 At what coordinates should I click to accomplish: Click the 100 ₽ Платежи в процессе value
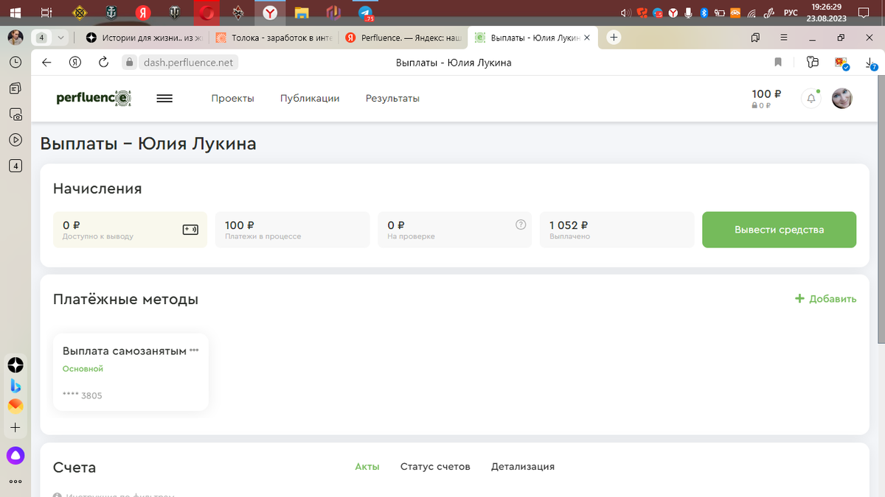pos(240,225)
